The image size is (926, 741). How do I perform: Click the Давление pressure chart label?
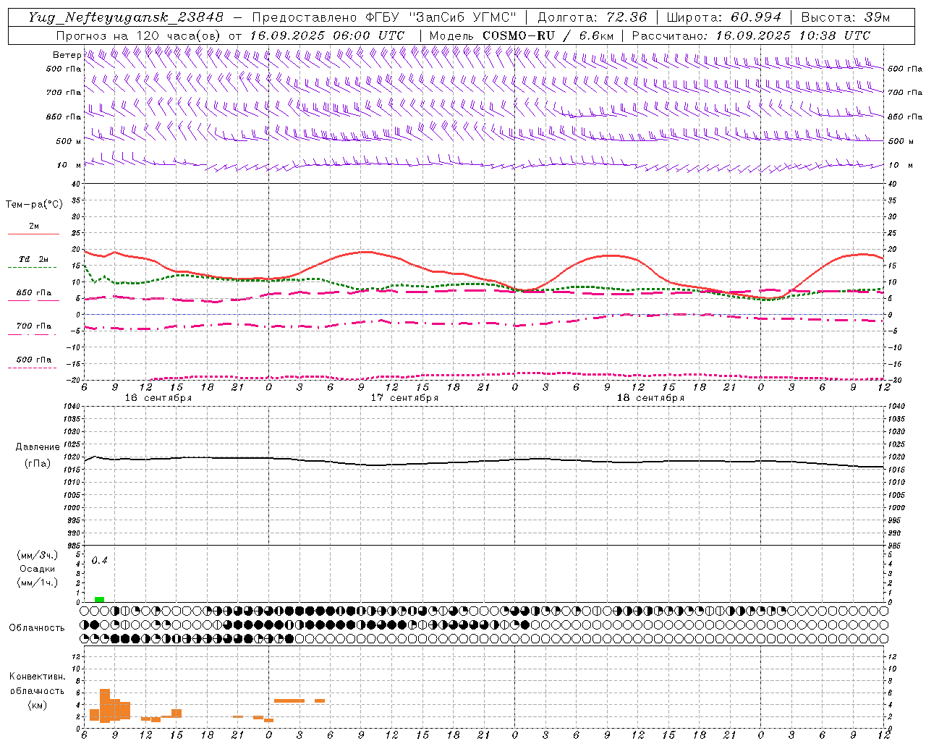38,447
